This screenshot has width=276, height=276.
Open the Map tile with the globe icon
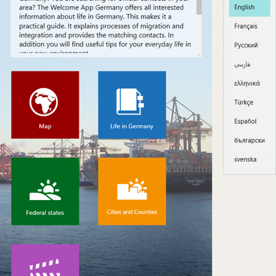(x=45, y=105)
